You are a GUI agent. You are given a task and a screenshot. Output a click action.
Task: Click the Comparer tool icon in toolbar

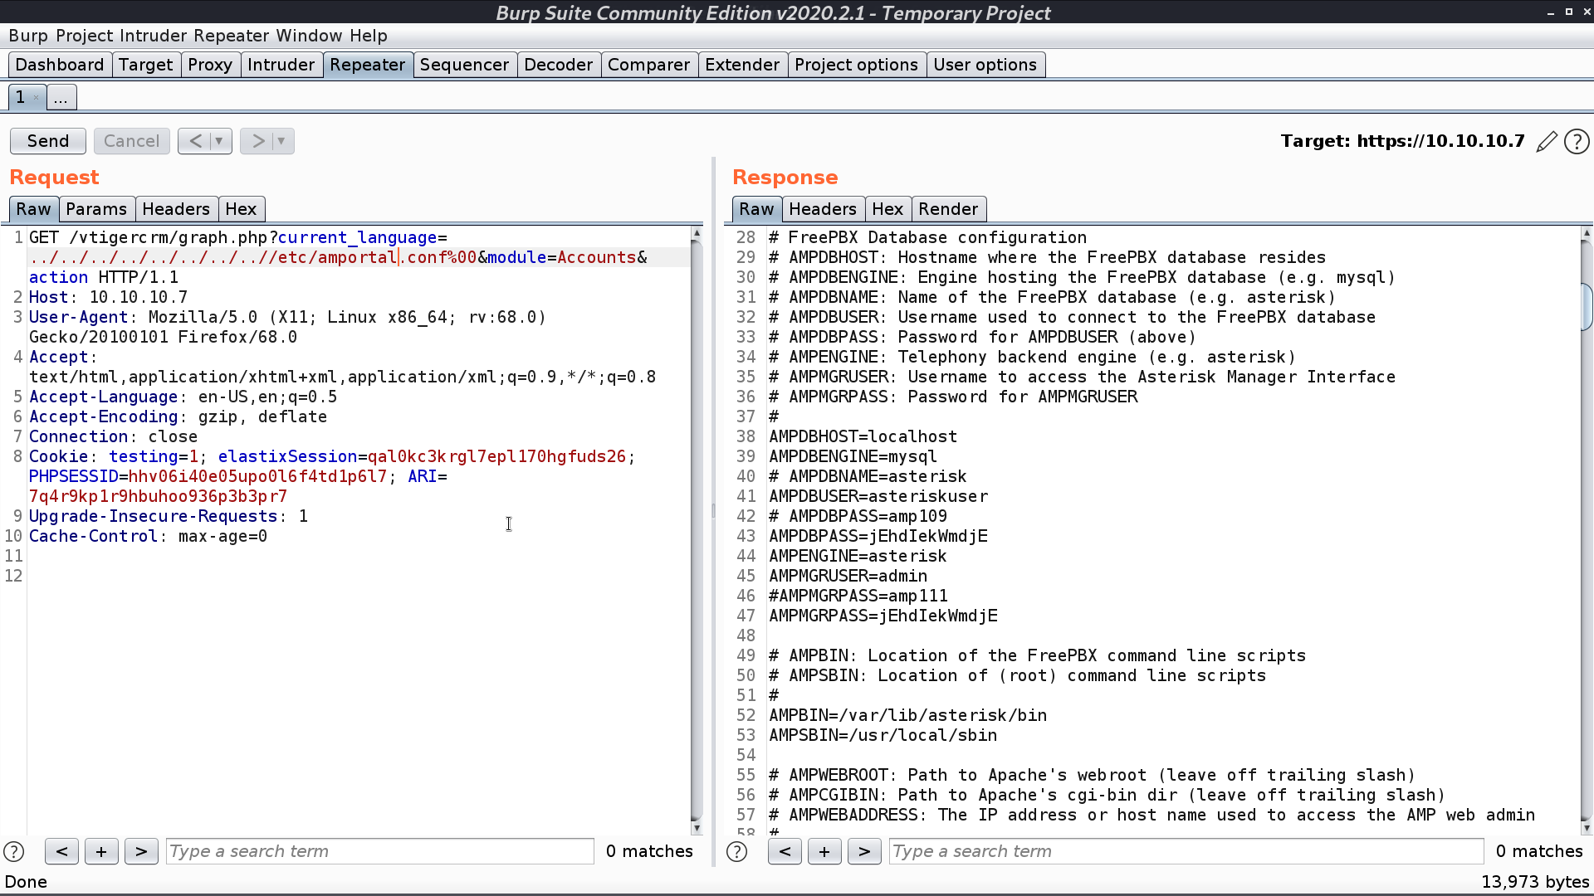click(647, 65)
